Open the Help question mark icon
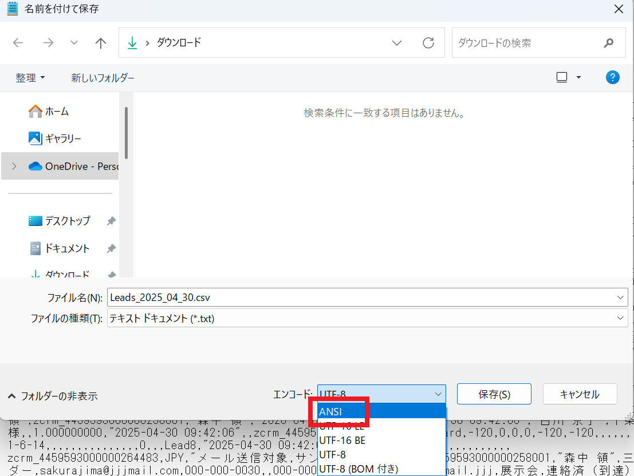The image size is (634, 476). point(612,77)
